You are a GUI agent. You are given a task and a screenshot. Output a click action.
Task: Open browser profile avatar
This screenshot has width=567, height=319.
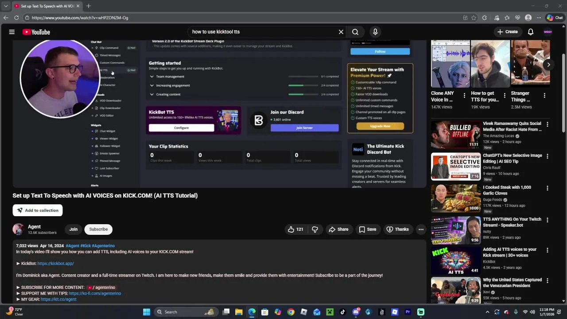tap(528, 18)
